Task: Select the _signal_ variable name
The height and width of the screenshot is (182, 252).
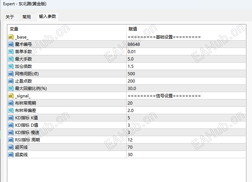Action: coord(23,96)
